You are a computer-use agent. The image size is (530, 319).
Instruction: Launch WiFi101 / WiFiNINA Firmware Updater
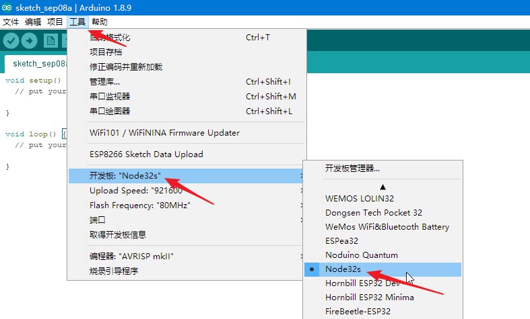click(187, 133)
